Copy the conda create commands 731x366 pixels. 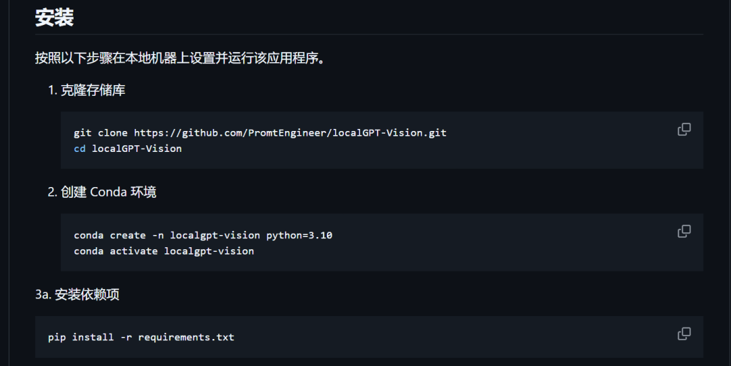click(684, 232)
